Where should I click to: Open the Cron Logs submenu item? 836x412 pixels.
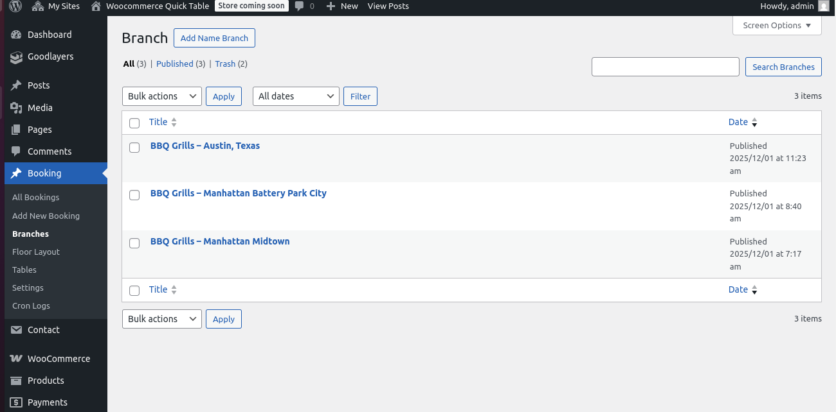point(31,306)
